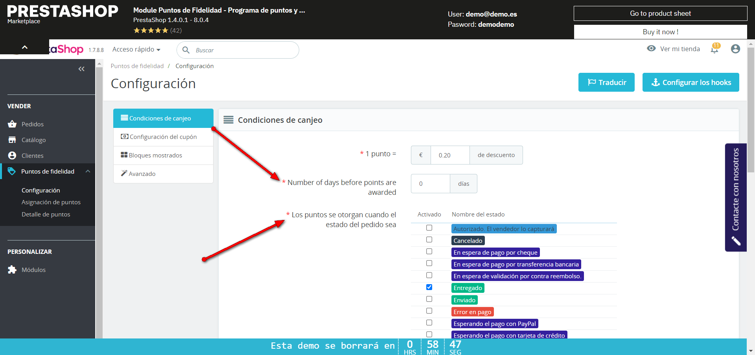755x355 pixels.
Task: Open Detalle de puntos in sidebar
Action: coord(46,214)
